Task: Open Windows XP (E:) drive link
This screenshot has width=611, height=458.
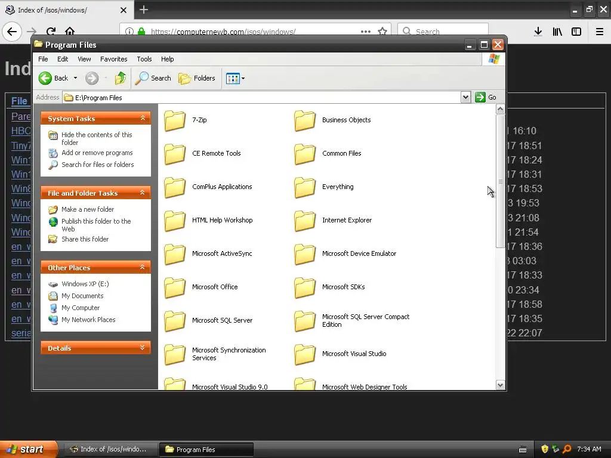Action: click(85, 284)
